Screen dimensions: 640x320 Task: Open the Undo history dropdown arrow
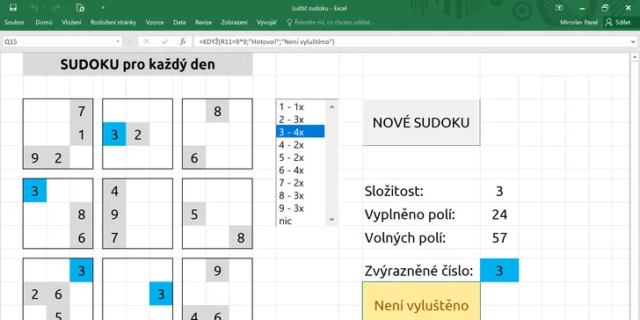(44, 7)
